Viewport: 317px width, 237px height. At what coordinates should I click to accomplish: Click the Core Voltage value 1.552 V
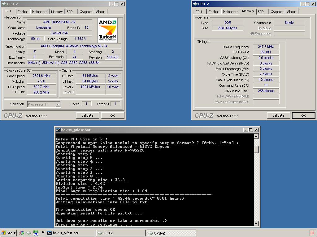[x=80, y=39]
